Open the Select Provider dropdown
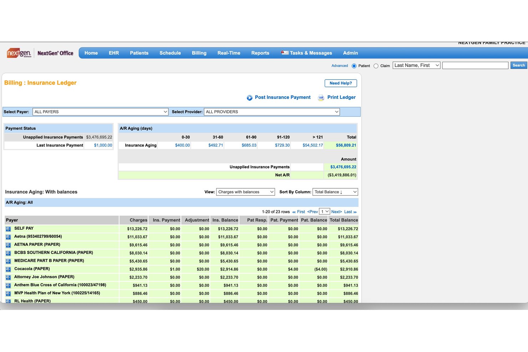This screenshot has width=528, height=352. point(272,112)
